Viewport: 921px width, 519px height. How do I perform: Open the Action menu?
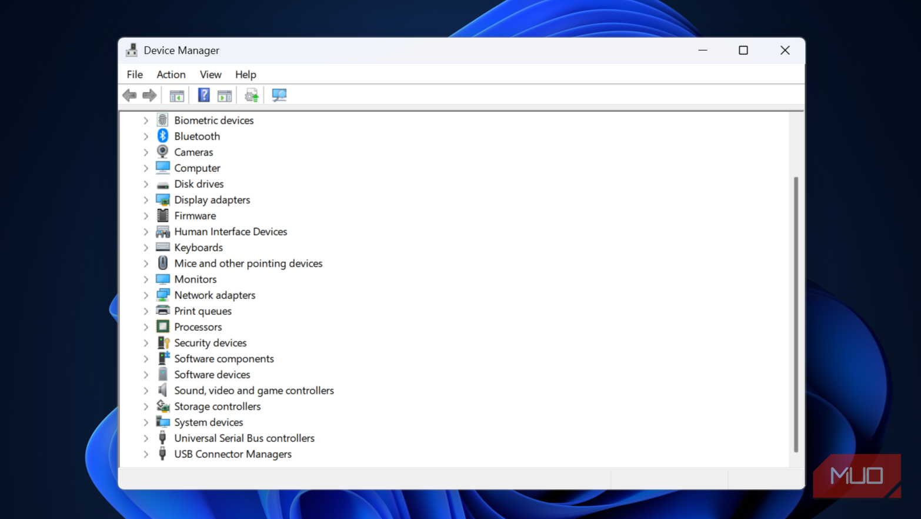pyautogui.click(x=171, y=75)
